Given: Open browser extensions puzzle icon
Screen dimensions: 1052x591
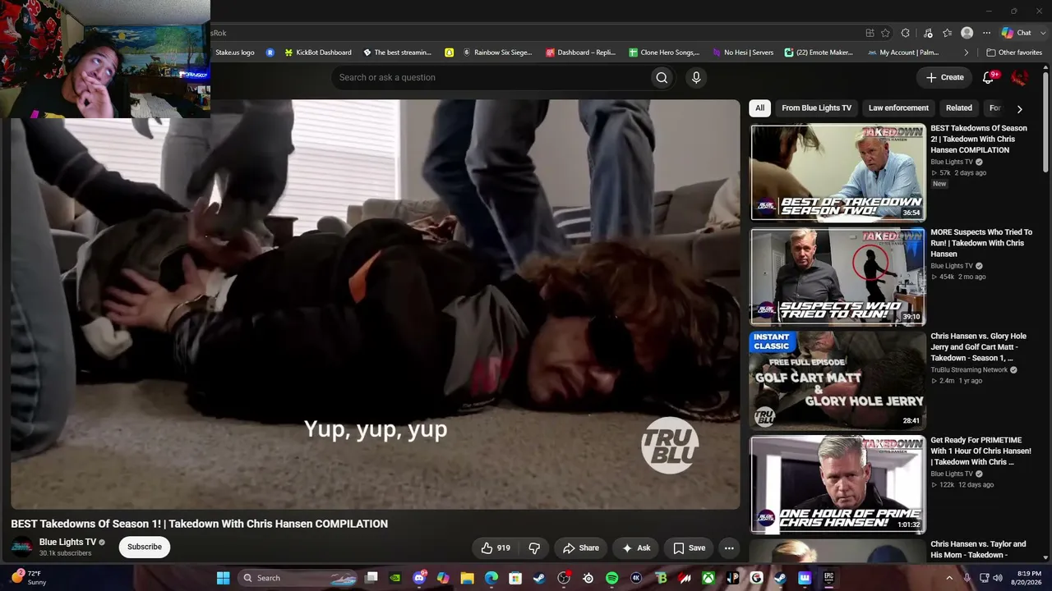Looking at the screenshot, I should (905, 33).
